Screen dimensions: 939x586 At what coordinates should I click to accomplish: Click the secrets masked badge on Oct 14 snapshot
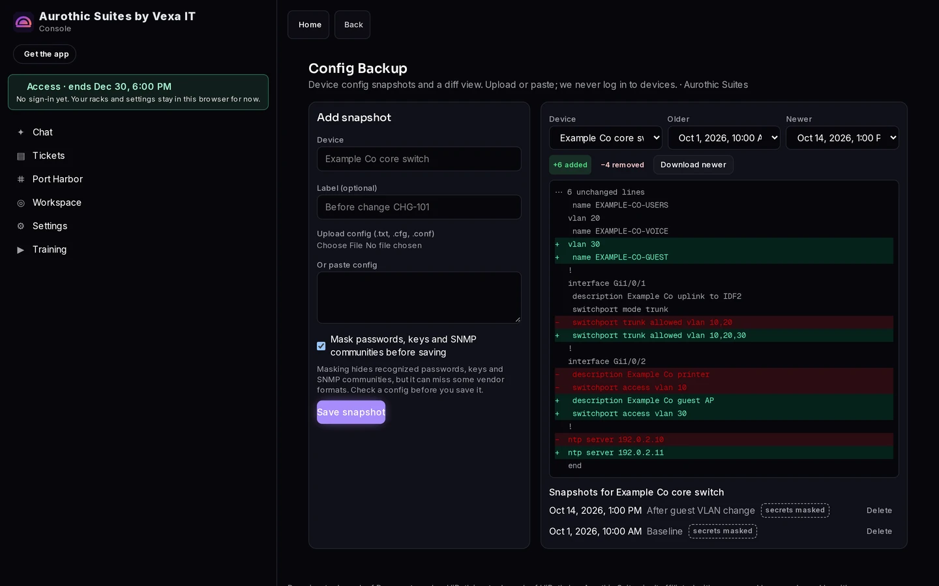point(795,510)
